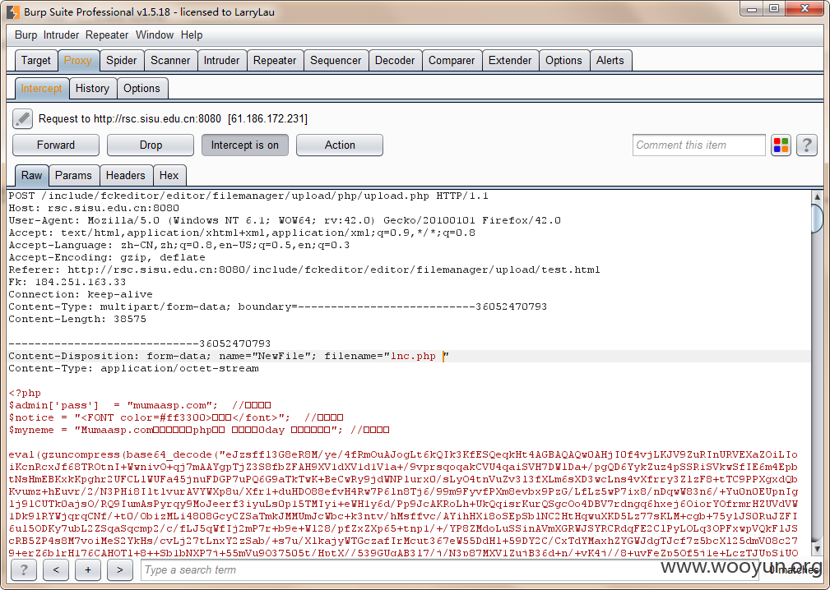View the Alerts tab
830x590 pixels.
pos(610,60)
